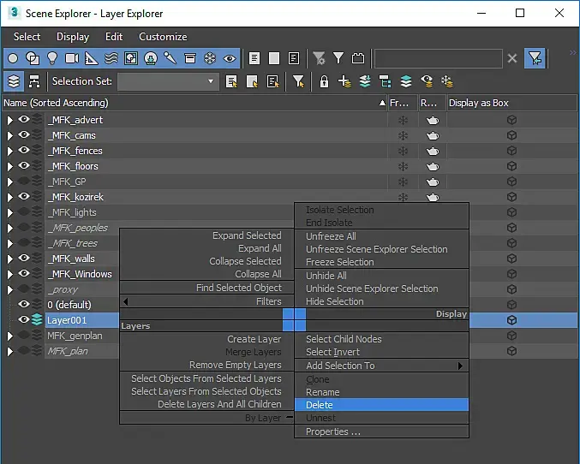Screen dimensions: 580x464
Task: Click Properties in the context menu
Action: coord(333,431)
